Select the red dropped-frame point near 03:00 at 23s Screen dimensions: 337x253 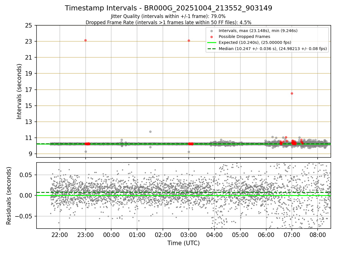189,40
